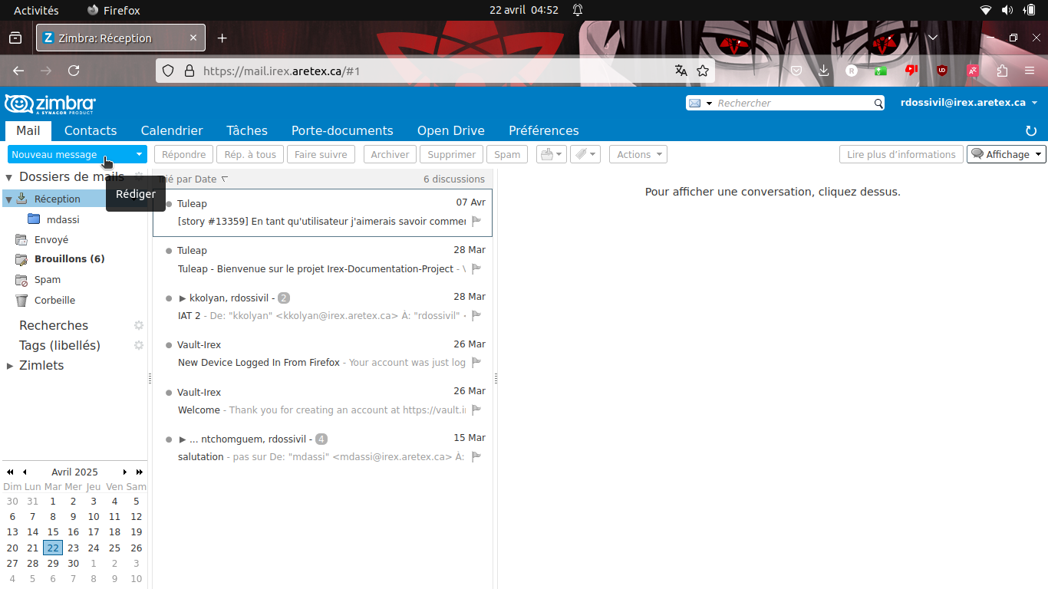Image resolution: width=1048 pixels, height=589 pixels.
Task: Switch to the Contacts tab
Action: click(91, 130)
